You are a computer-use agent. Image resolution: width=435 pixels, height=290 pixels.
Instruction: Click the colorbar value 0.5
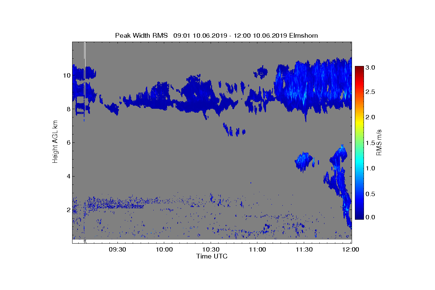point(370,194)
